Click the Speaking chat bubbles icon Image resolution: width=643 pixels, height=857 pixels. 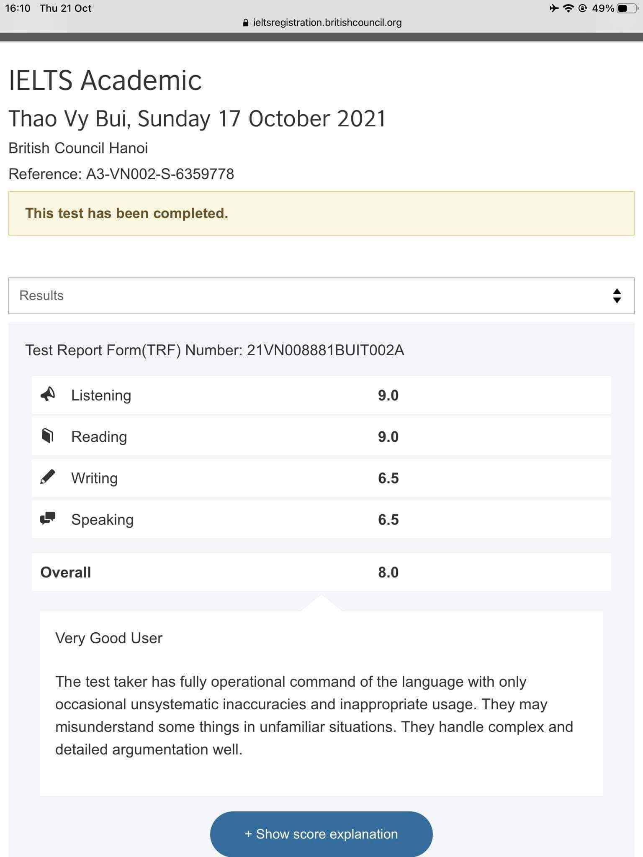pos(48,518)
